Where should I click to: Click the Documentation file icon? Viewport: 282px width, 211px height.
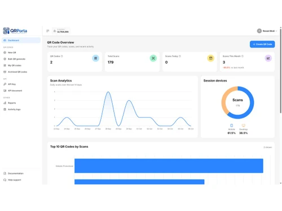point(5,173)
